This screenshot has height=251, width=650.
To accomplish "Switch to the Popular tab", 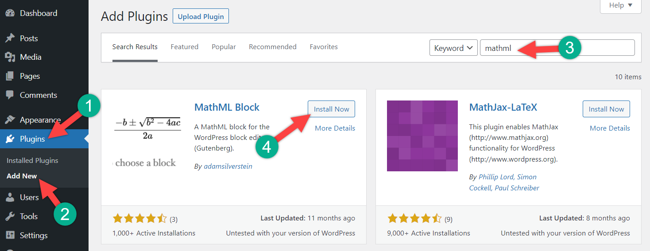I will pyautogui.click(x=224, y=47).
